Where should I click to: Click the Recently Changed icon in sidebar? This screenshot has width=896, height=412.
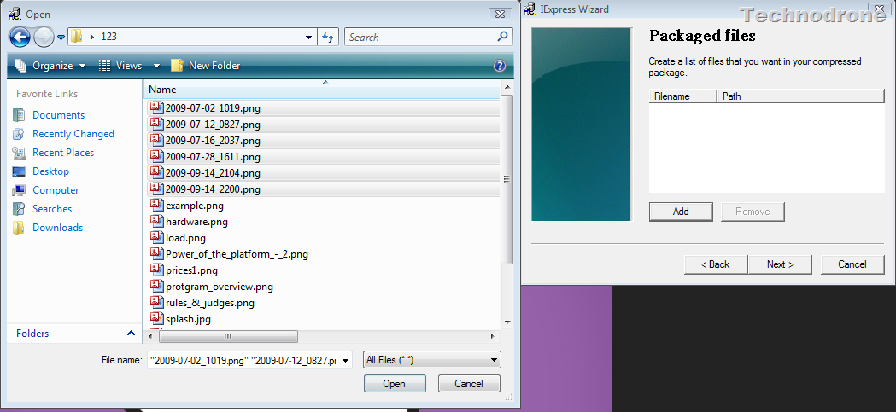pos(19,134)
